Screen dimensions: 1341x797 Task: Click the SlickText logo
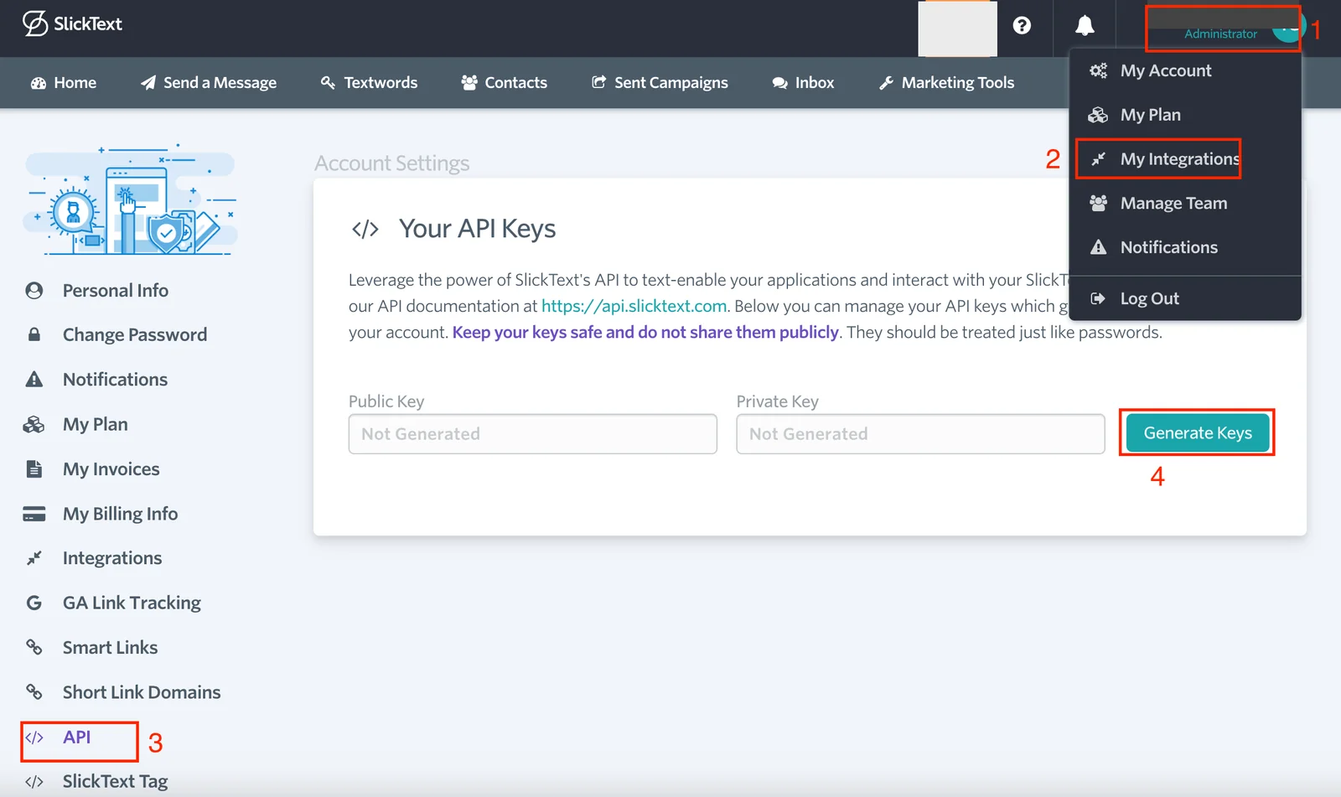click(72, 23)
